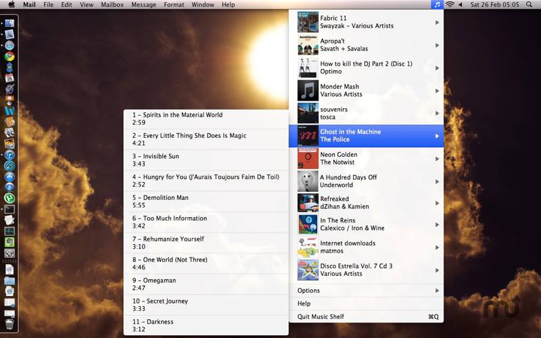
Task: Play track 5 Demolition Man
Action: pyautogui.click(x=206, y=201)
